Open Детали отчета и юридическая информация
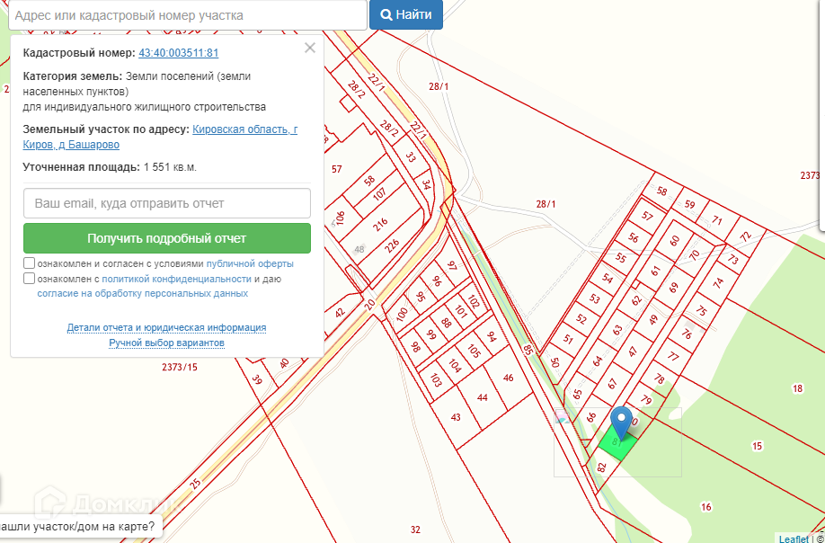The width and height of the screenshot is (825, 543). (x=166, y=328)
